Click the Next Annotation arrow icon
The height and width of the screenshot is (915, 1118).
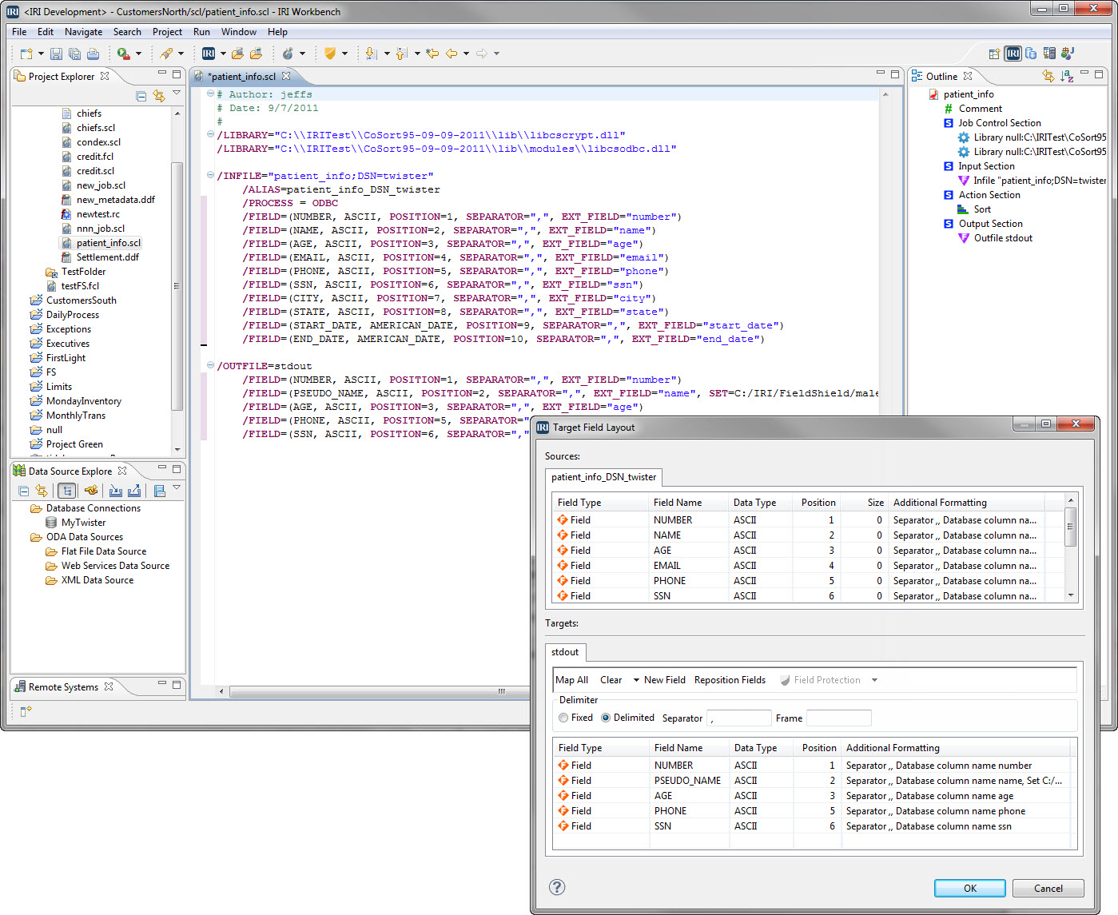point(371,54)
